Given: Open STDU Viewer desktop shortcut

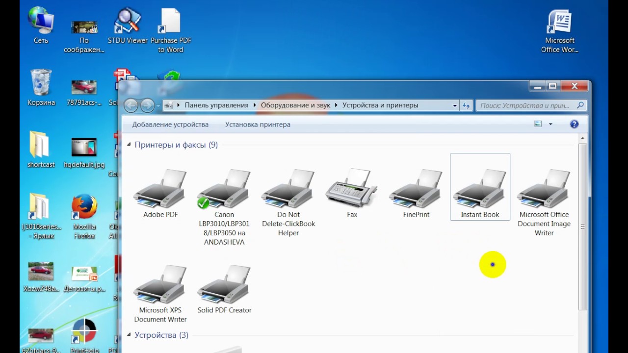Looking at the screenshot, I should tap(128, 25).
